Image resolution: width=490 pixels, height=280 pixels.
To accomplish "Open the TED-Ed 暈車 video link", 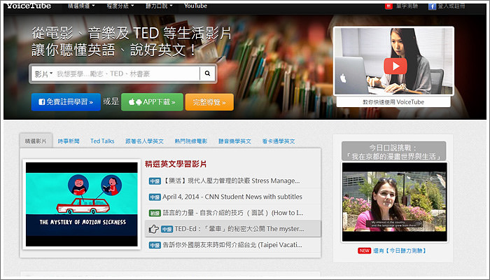I will tap(239, 229).
